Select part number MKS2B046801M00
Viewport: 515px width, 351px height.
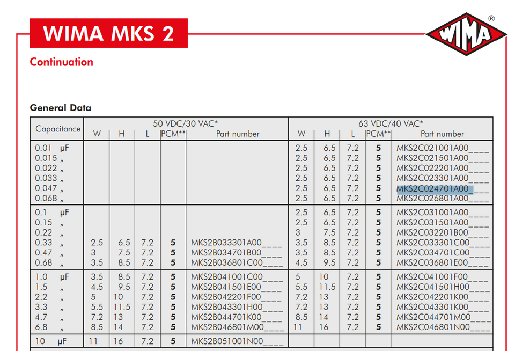coord(227,327)
